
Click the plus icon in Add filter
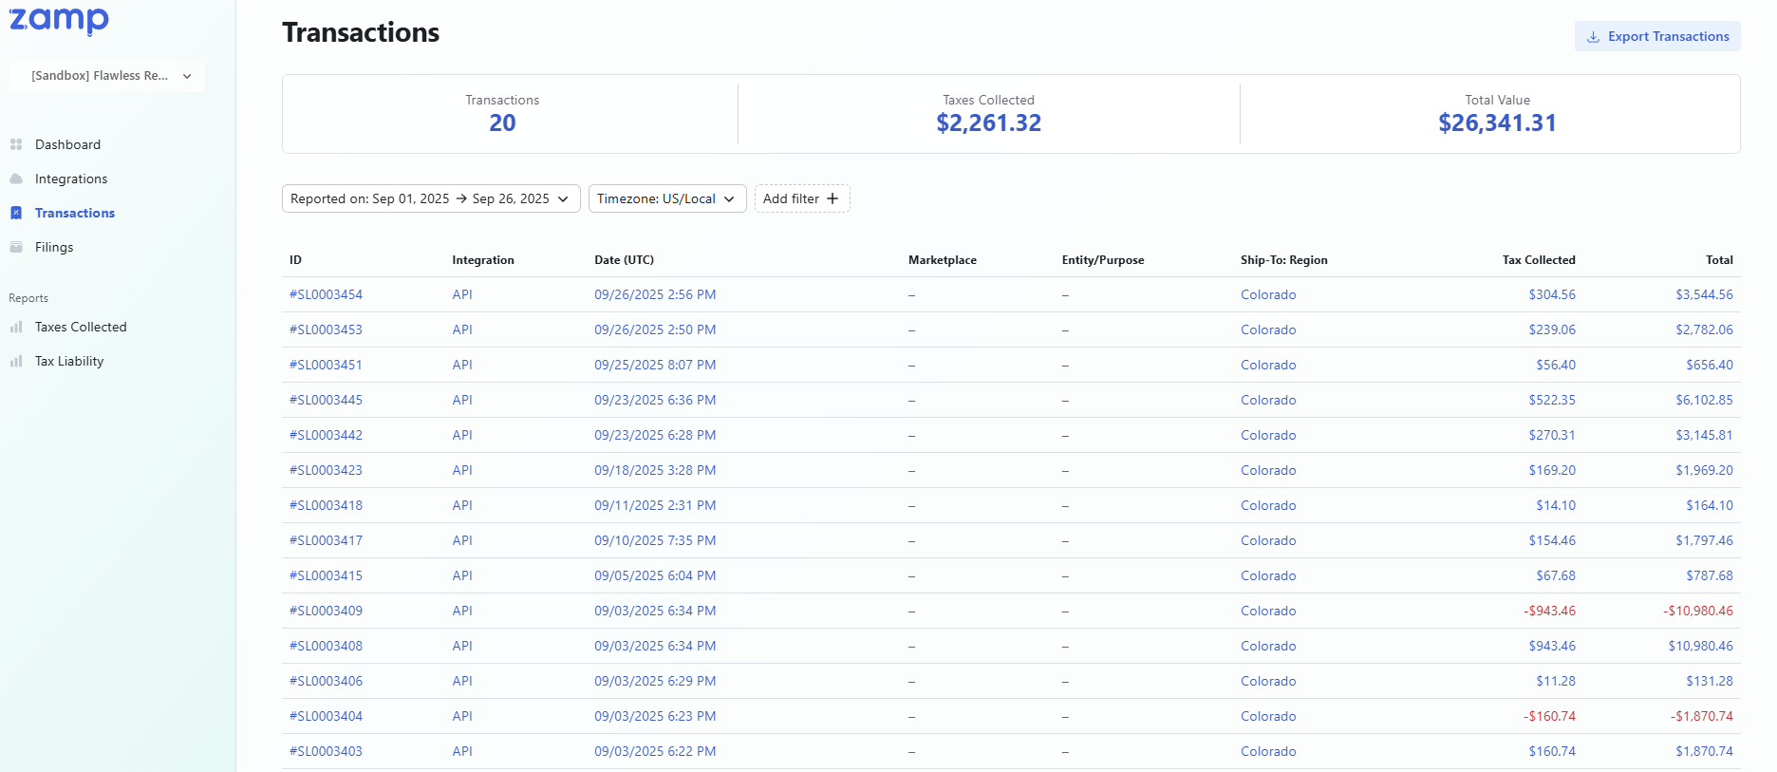click(832, 198)
